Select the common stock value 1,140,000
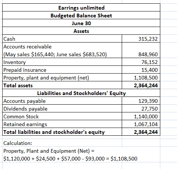177x169 pixels. coord(141,116)
